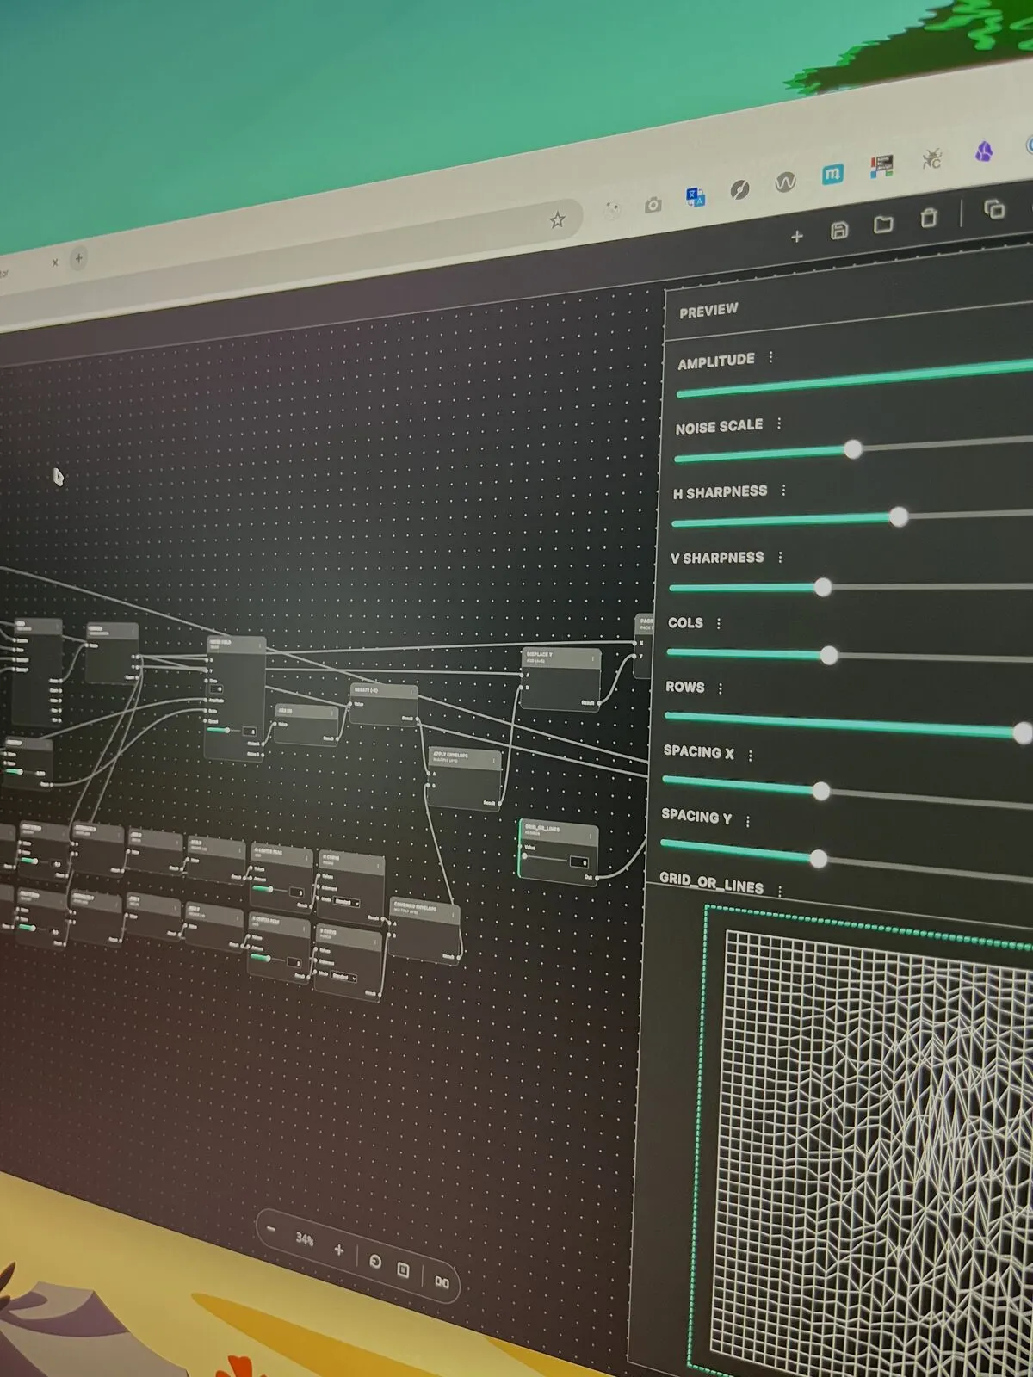Click the H Sharpness slider handle
Screen dimensions: 1033x1377
pos(899,516)
